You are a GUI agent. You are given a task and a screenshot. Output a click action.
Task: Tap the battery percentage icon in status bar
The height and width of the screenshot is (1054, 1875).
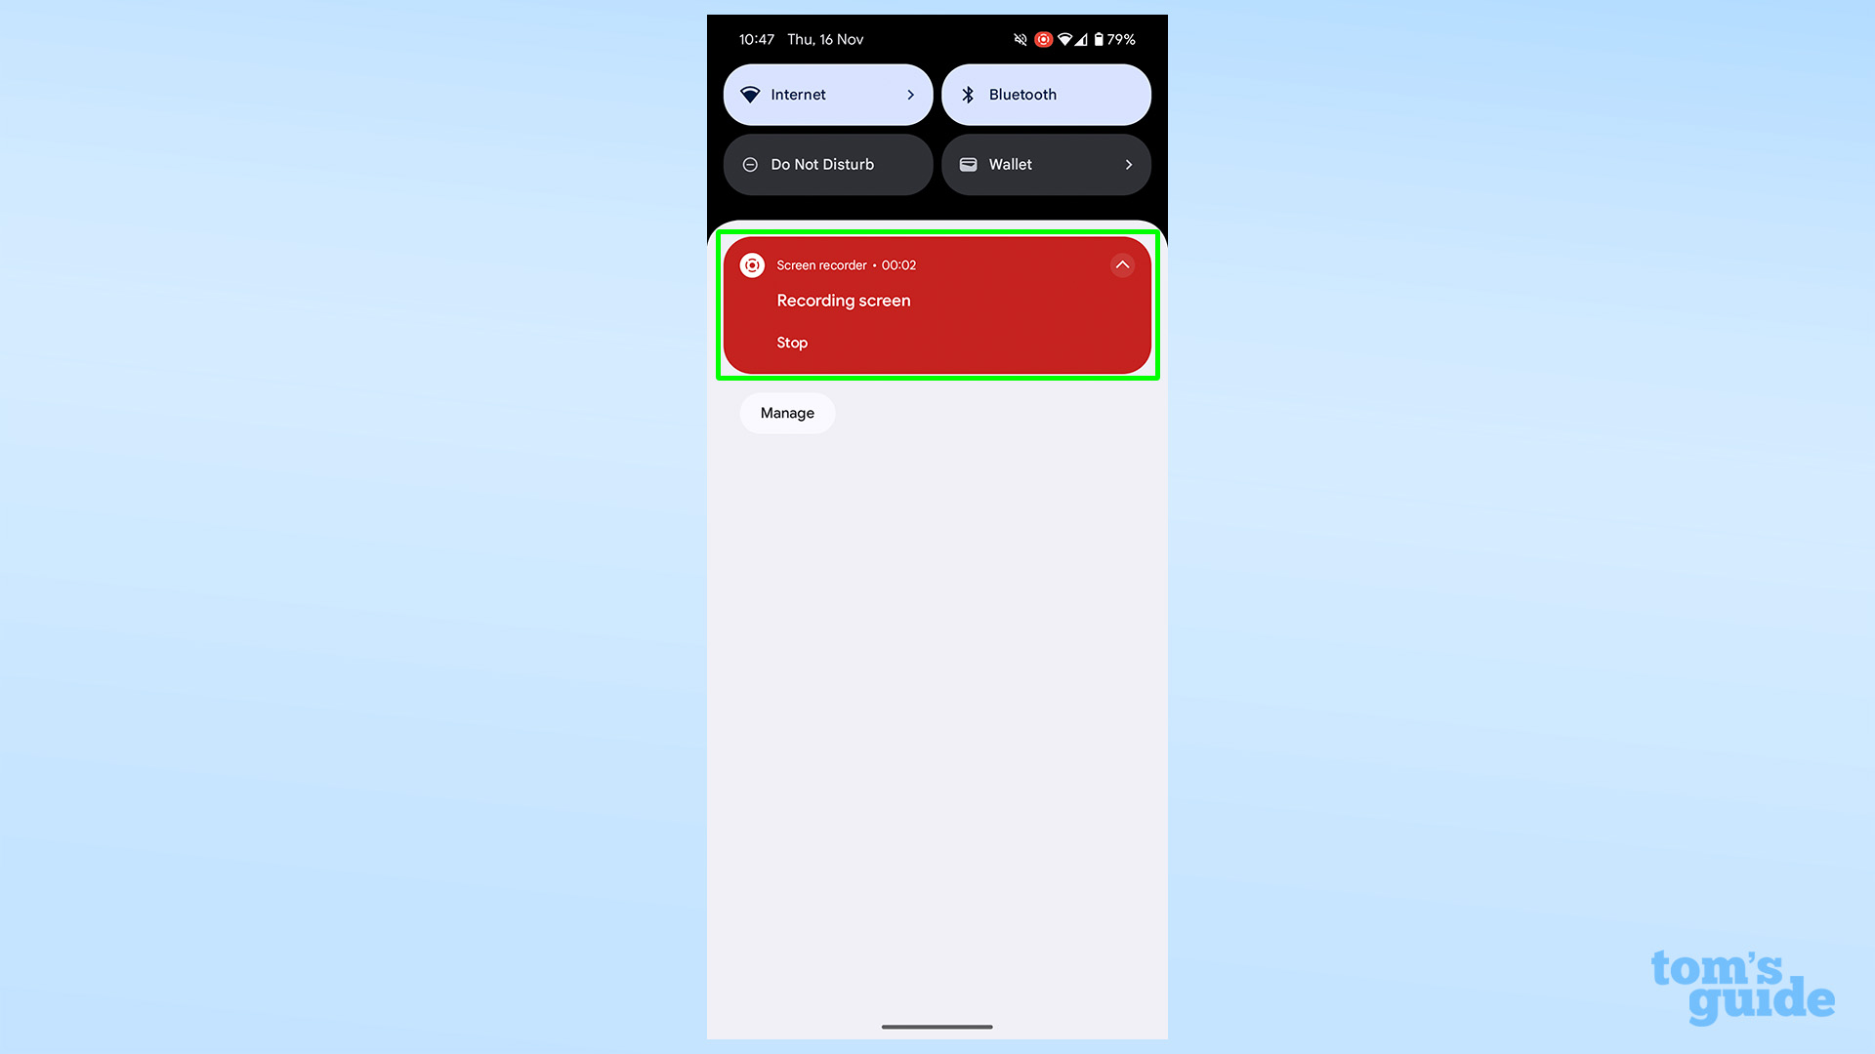1118,39
